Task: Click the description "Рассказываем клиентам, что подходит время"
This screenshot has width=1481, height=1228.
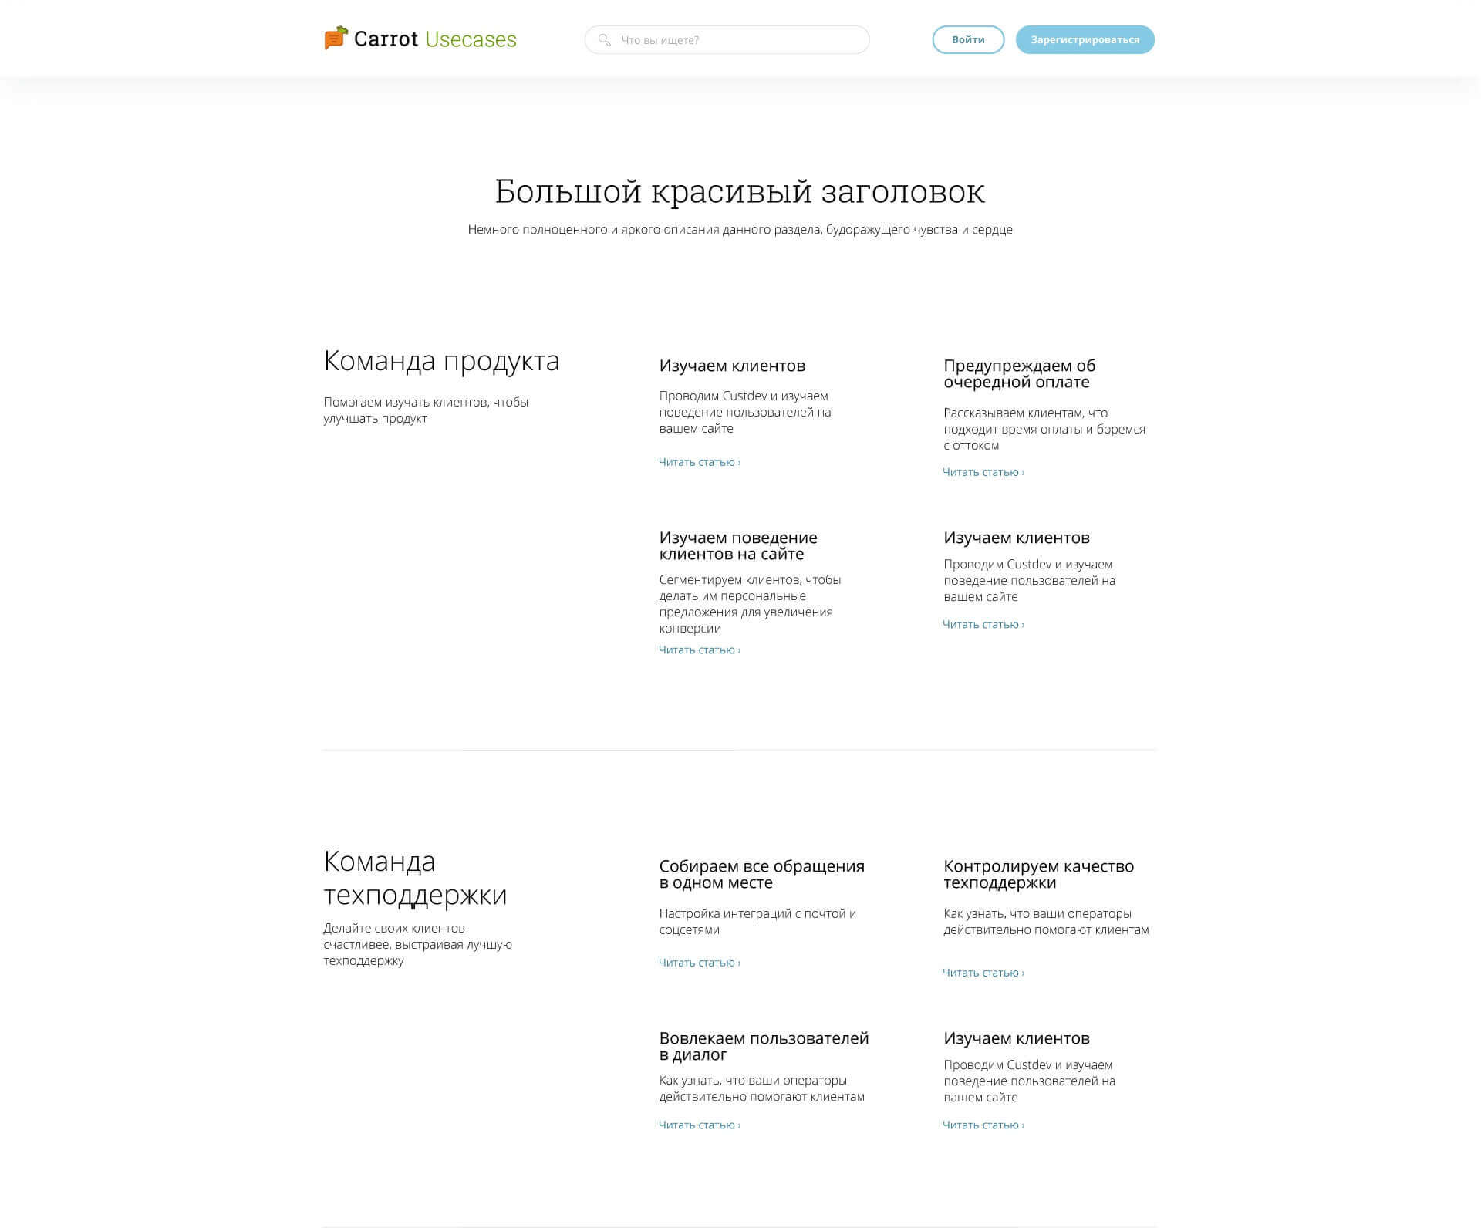Action: click(x=1044, y=429)
